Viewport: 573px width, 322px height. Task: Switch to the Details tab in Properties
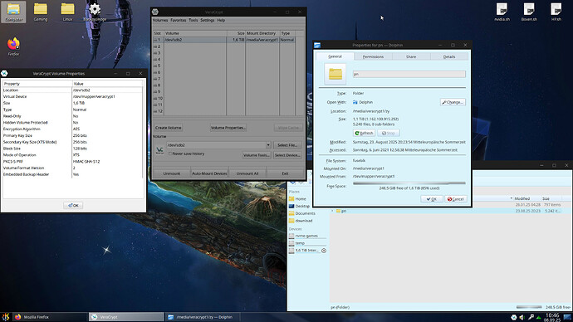coord(449,56)
